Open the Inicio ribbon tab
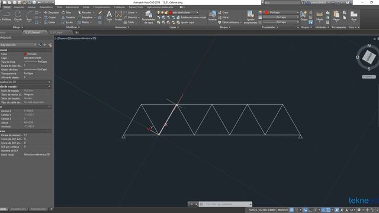 tap(7, 7)
